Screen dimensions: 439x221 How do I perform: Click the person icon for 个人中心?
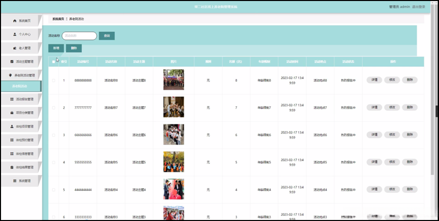(x=15, y=34)
